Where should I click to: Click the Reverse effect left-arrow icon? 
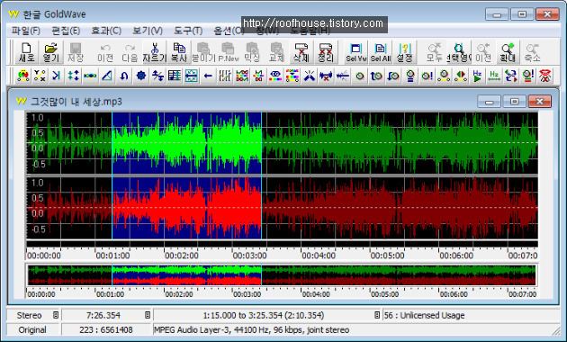point(208,76)
